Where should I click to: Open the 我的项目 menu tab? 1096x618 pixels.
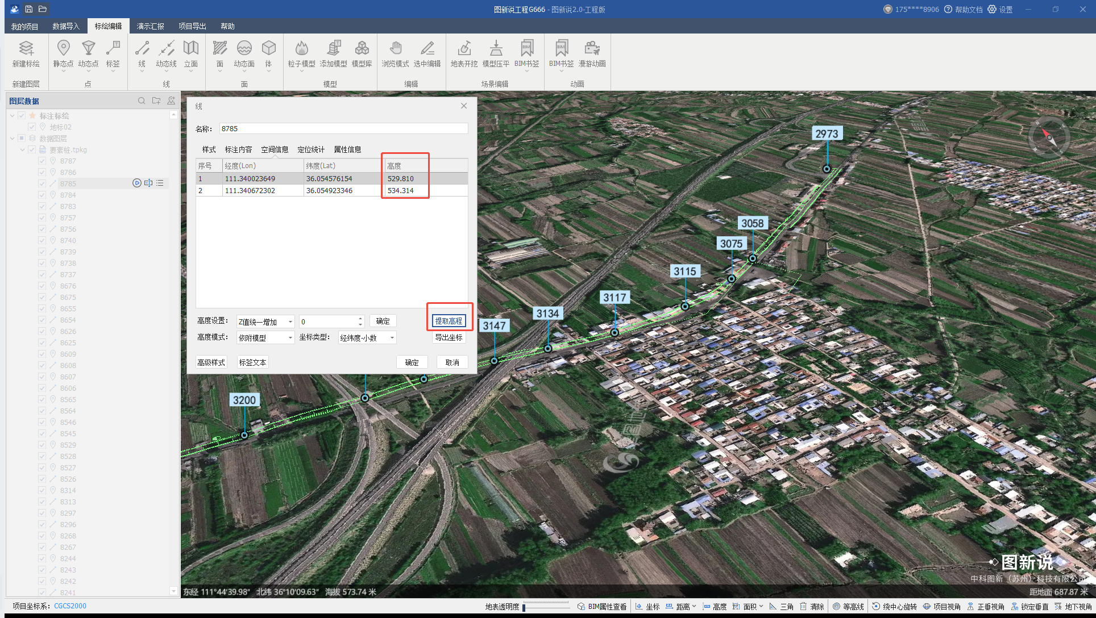coord(24,26)
